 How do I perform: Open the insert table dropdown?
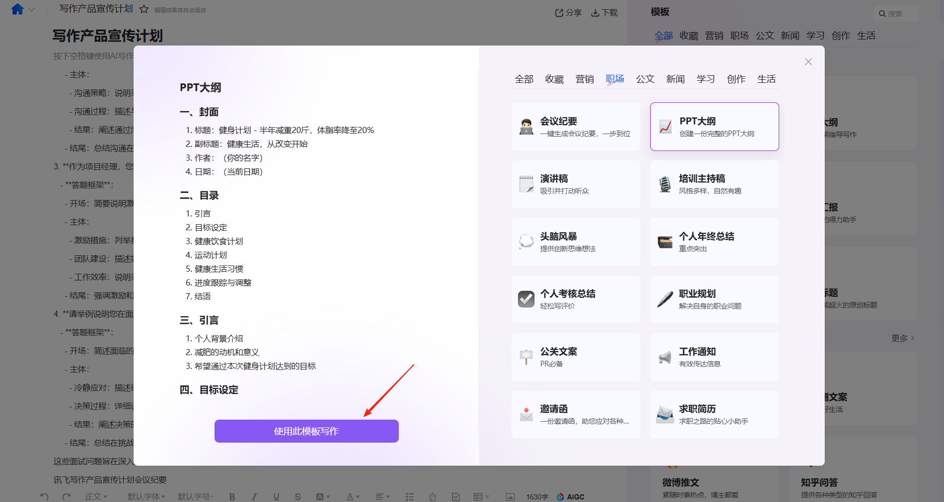coord(481,496)
